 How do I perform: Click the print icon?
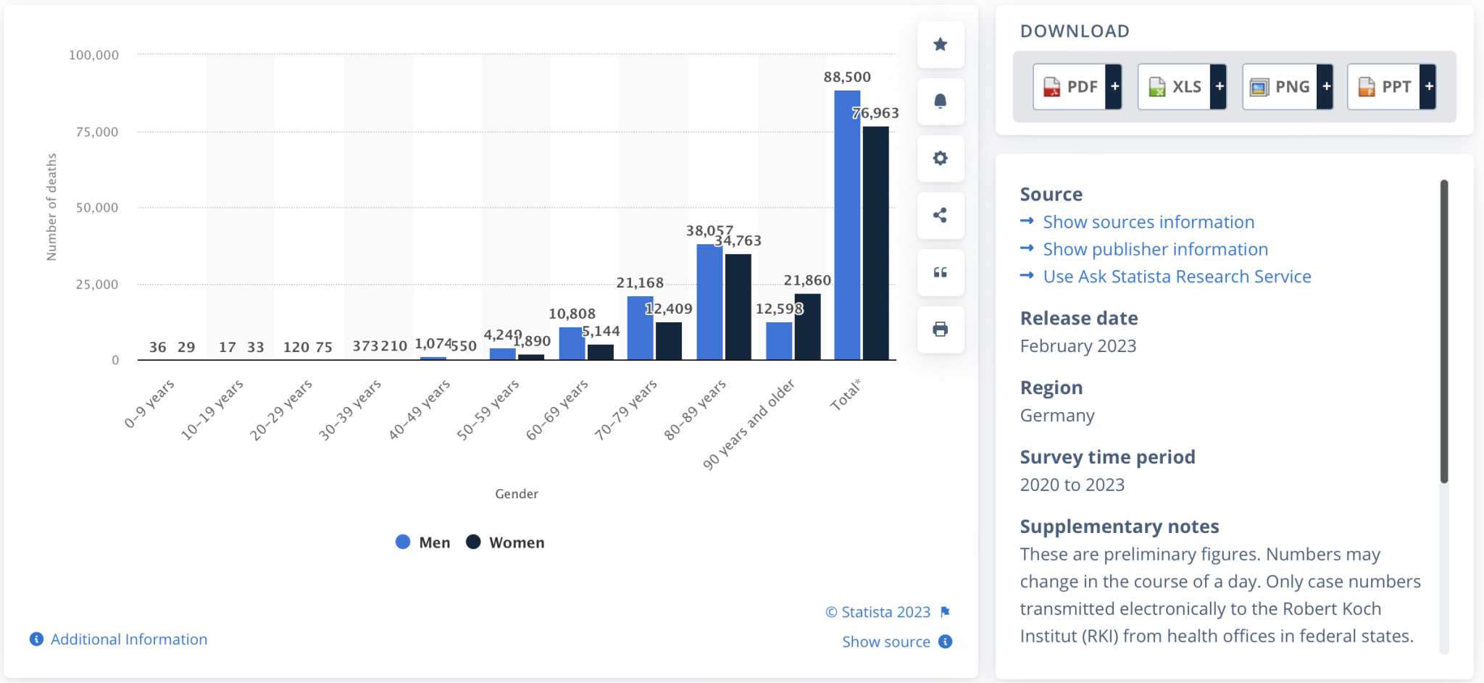940,329
